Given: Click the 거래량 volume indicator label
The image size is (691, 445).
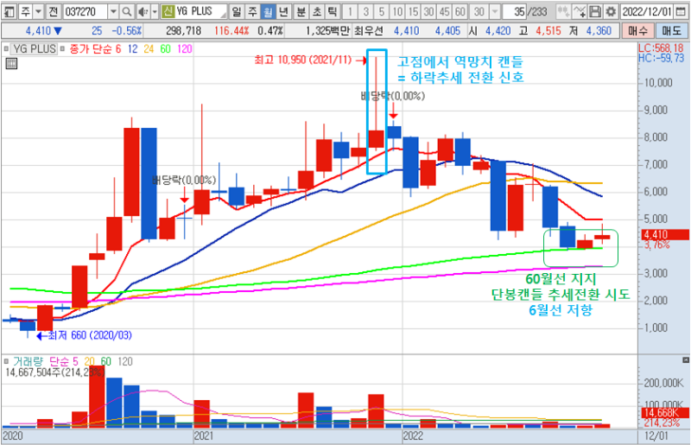Looking at the screenshot, I should [28, 361].
